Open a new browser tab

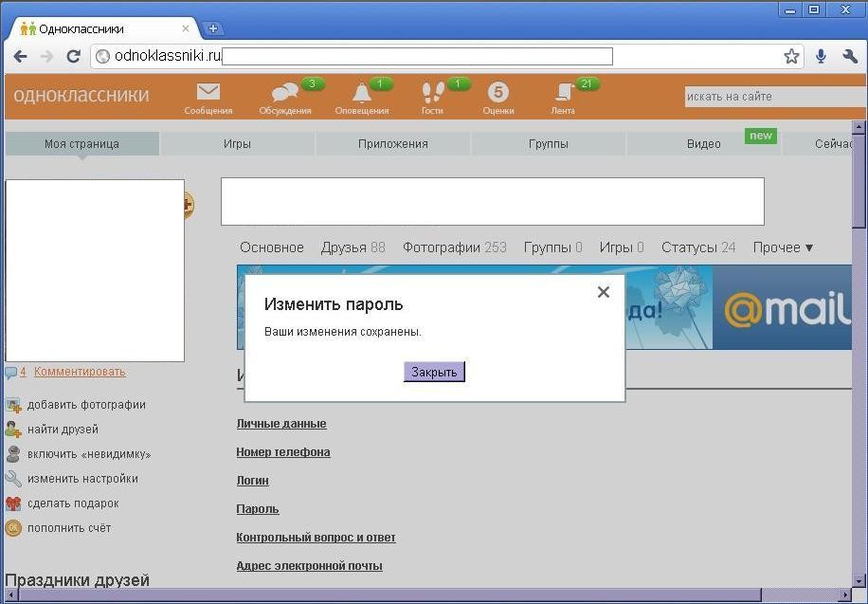tap(212, 28)
